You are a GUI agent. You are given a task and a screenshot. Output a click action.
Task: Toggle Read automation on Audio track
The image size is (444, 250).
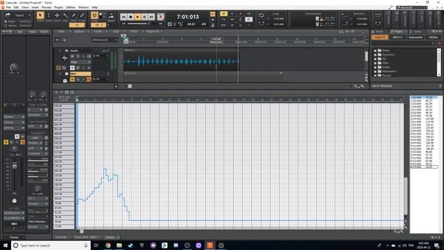click(x=72, y=68)
